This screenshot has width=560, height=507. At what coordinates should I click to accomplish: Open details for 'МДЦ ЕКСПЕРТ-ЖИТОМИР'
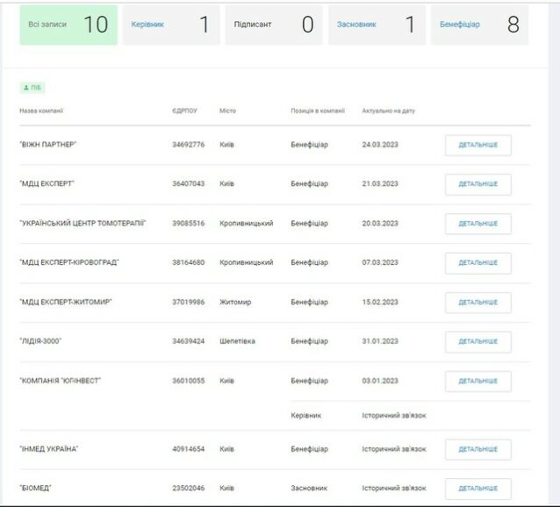pyautogui.click(x=477, y=303)
